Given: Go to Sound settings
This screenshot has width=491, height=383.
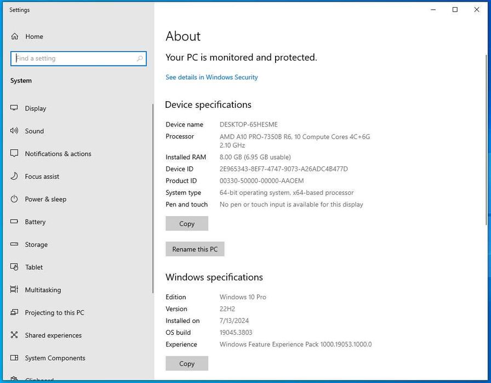Looking at the screenshot, I should (x=78, y=131).
